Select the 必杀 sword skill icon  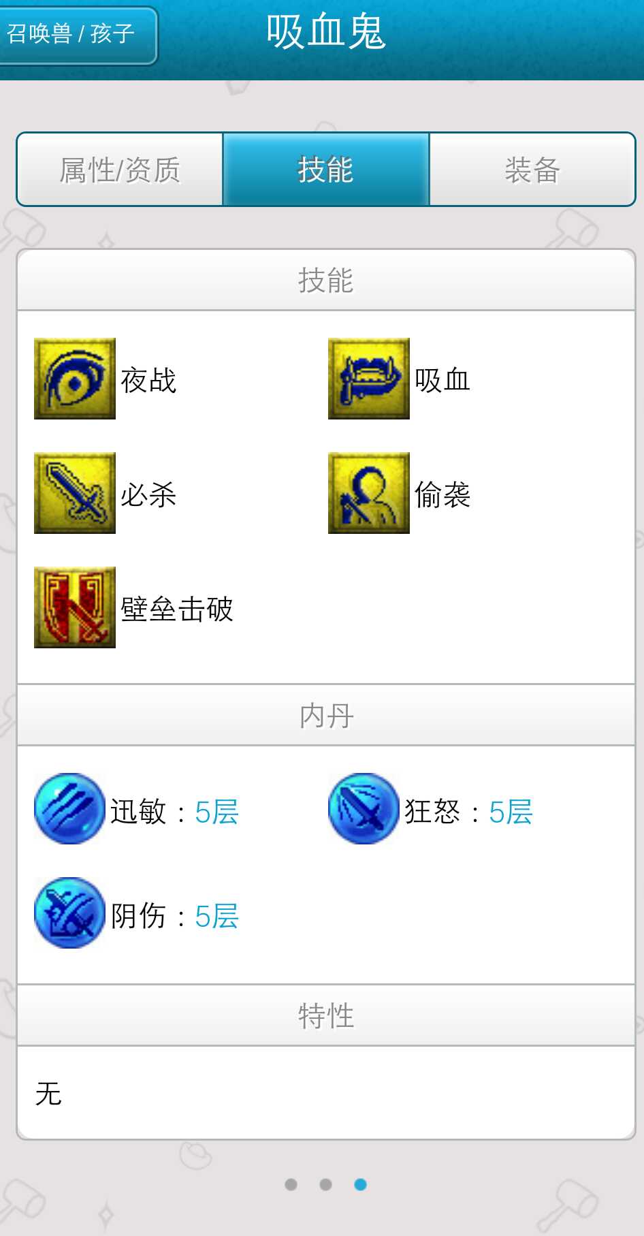(x=75, y=493)
